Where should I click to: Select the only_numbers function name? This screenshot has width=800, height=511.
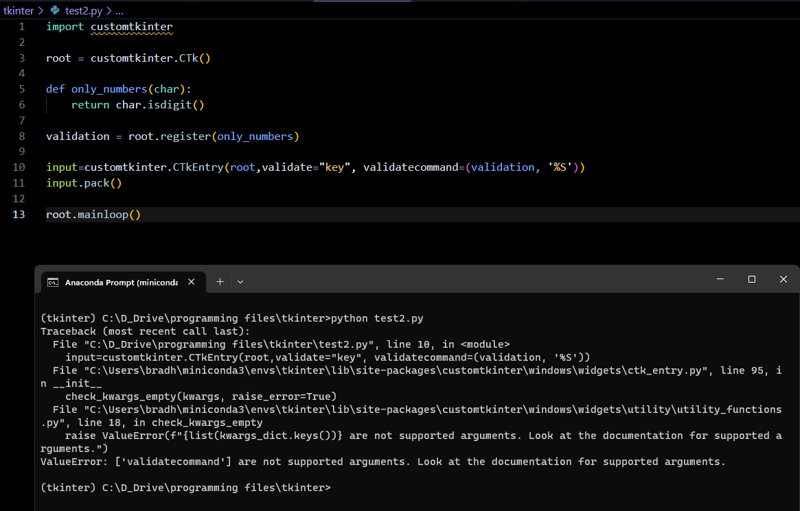tap(108, 88)
